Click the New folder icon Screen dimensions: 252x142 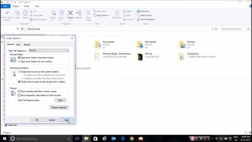coord(89,15)
